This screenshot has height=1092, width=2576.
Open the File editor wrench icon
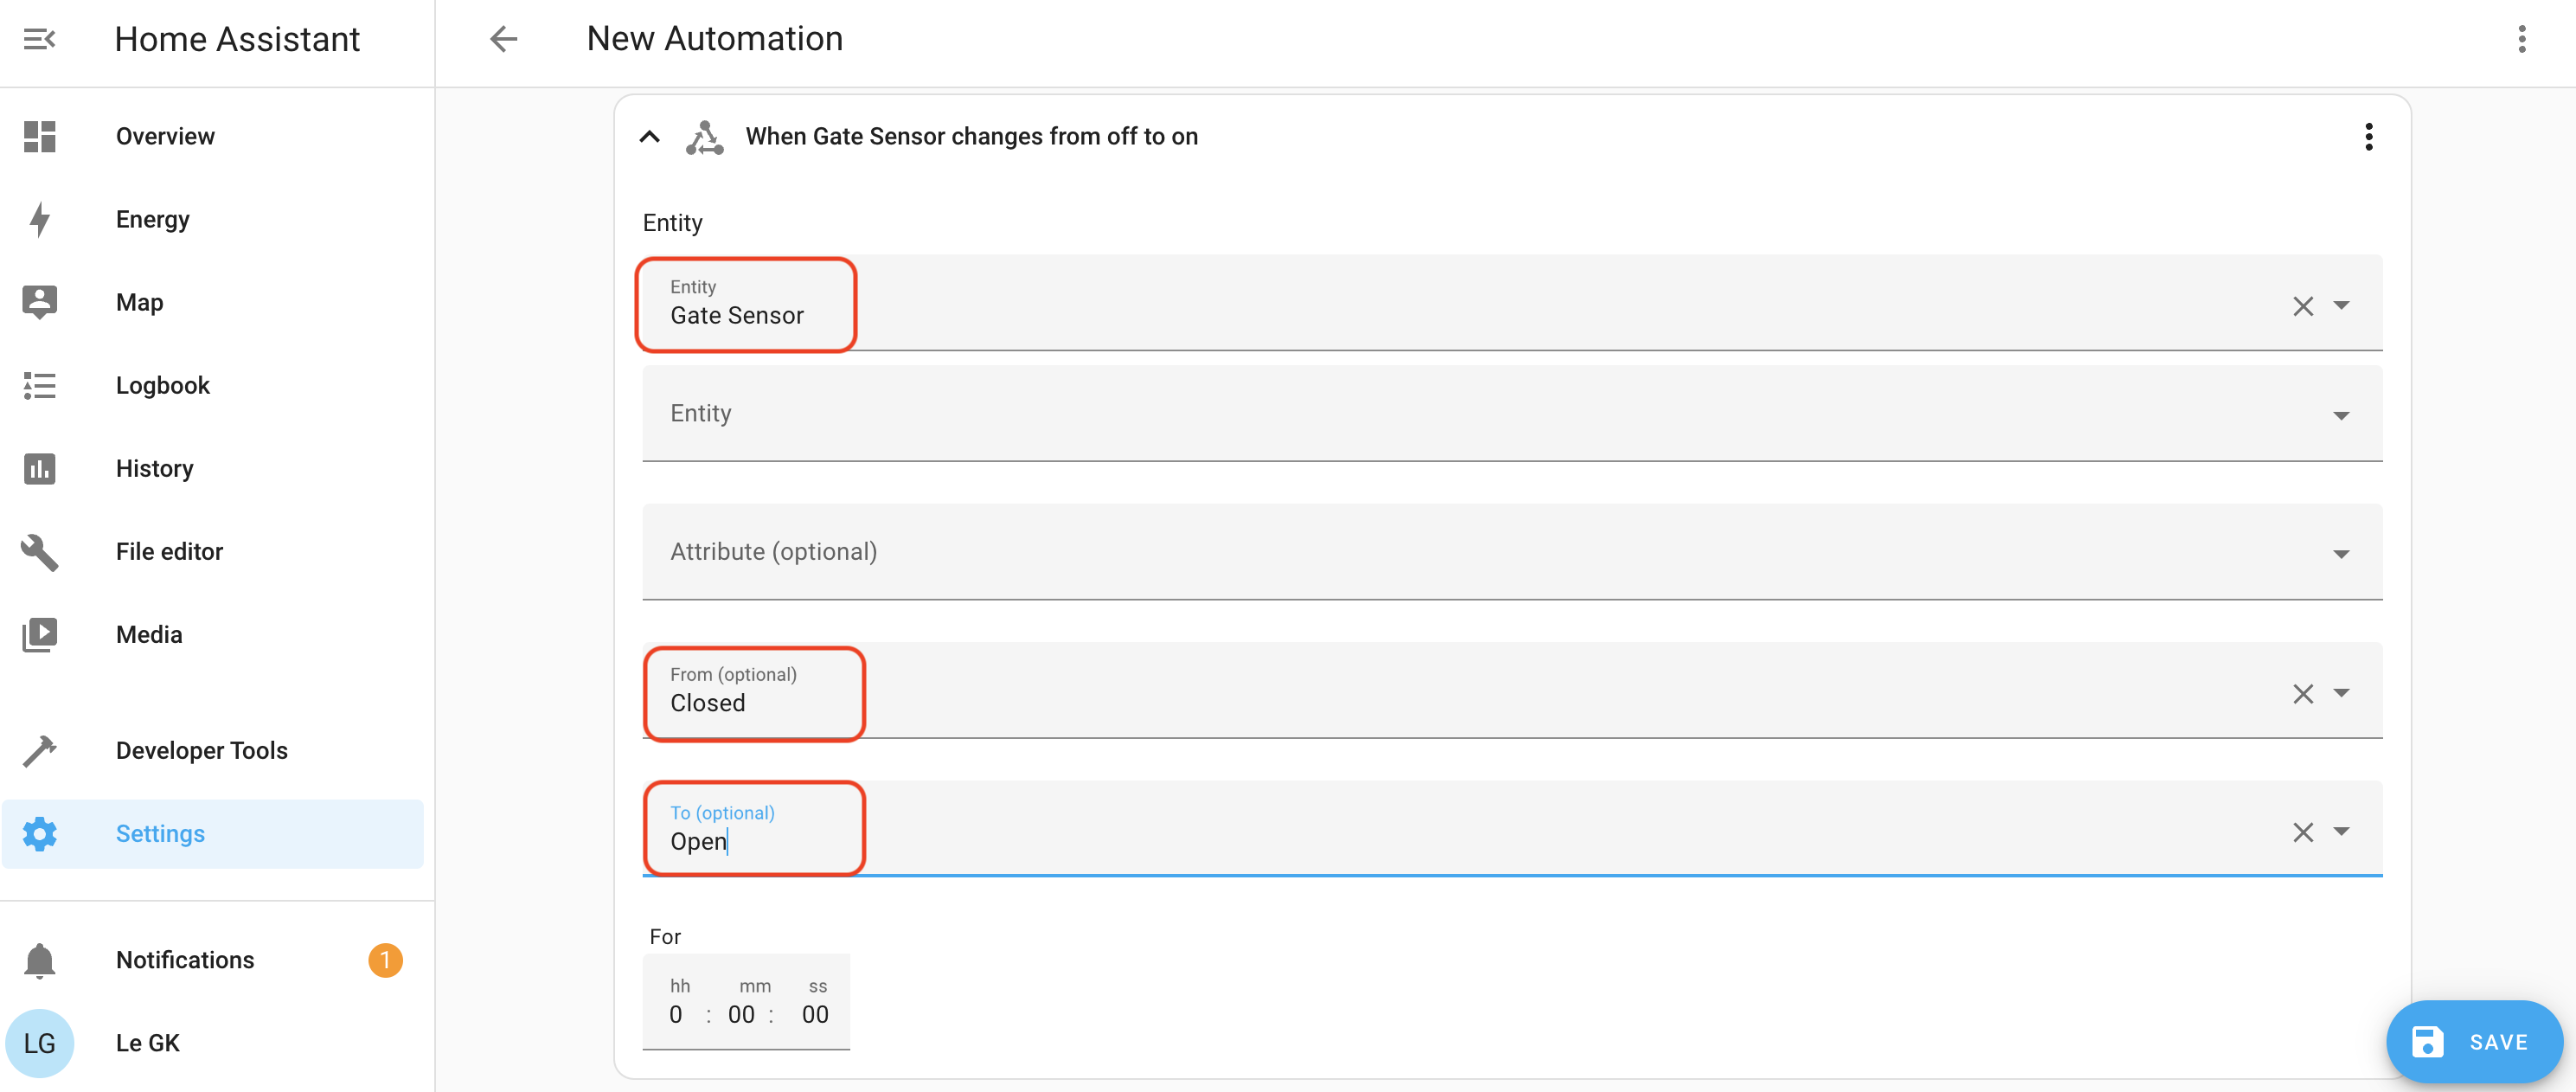(39, 551)
